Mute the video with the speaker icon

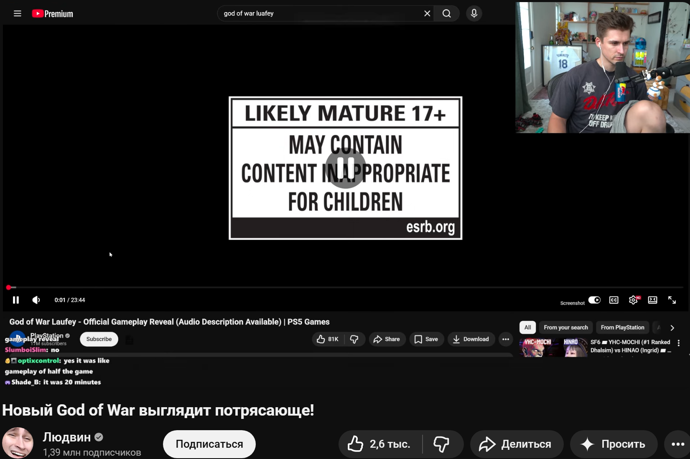(36, 300)
